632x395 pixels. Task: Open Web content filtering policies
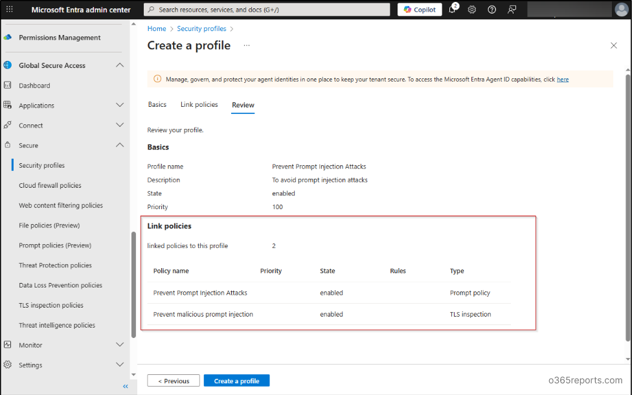click(61, 205)
